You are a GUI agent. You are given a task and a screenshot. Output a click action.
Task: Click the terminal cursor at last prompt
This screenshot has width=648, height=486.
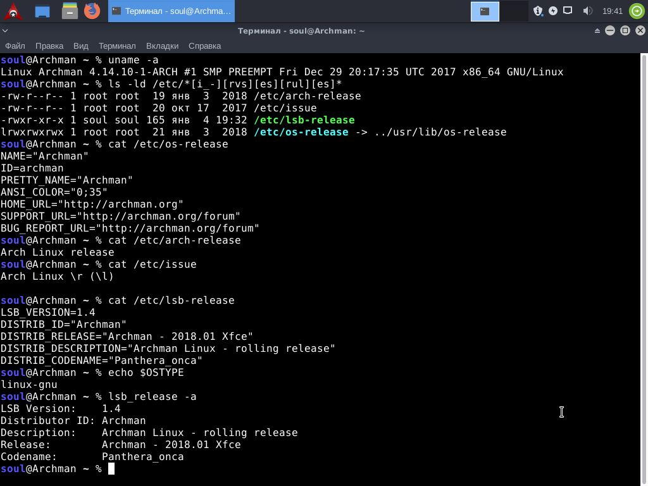(x=111, y=469)
